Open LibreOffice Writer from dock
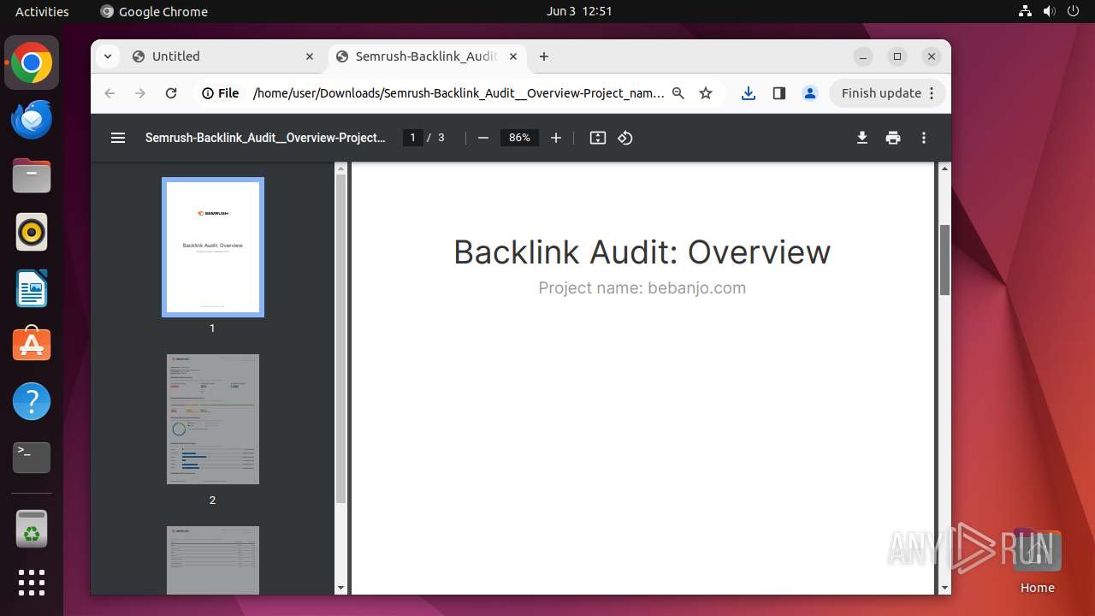This screenshot has width=1095, height=616. click(x=32, y=288)
